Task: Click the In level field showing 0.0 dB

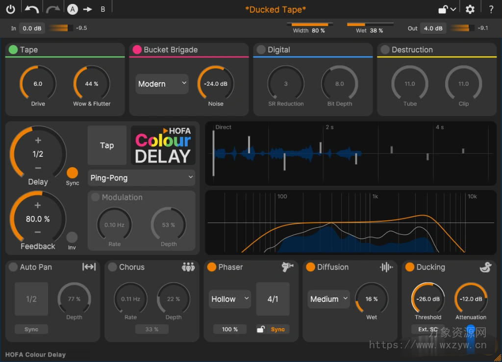Action: coord(32,28)
